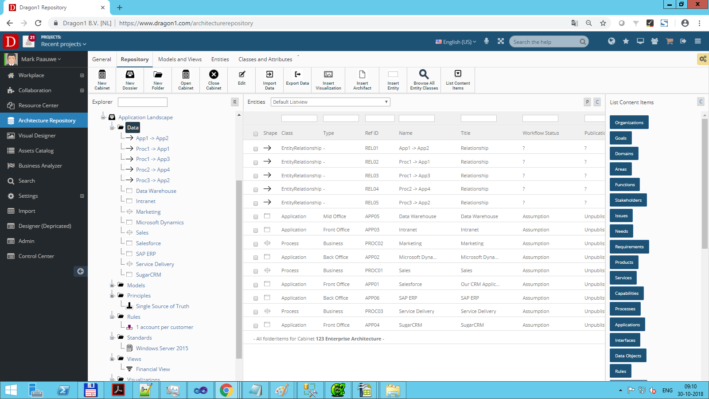Expand the Models folder in Explorer
The image size is (709, 399).
click(112, 285)
